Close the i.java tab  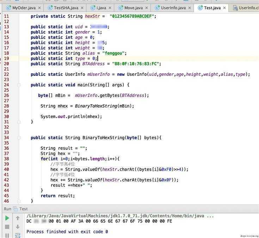pyautogui.click(x=110, y=8)
